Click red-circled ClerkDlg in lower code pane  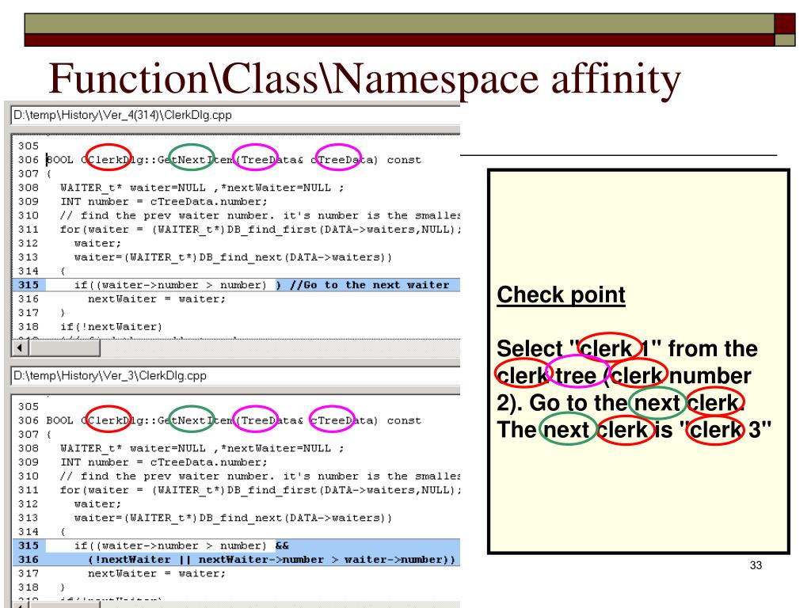coord(108,420)
